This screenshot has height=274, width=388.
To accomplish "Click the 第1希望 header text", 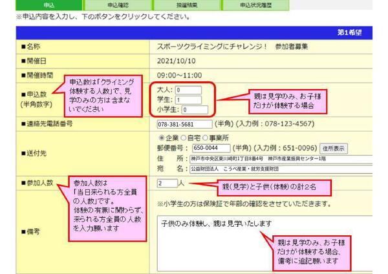I will point(350,33).
